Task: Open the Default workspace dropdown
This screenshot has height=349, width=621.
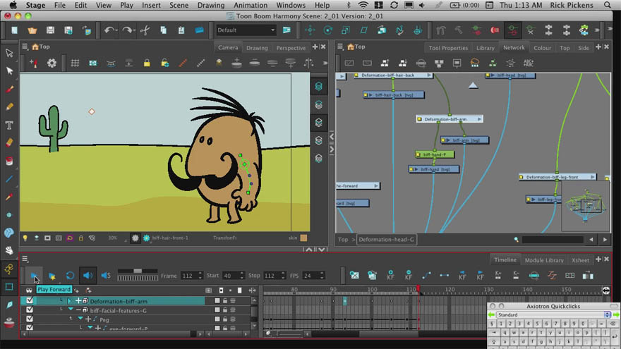Action: [246, 30]
